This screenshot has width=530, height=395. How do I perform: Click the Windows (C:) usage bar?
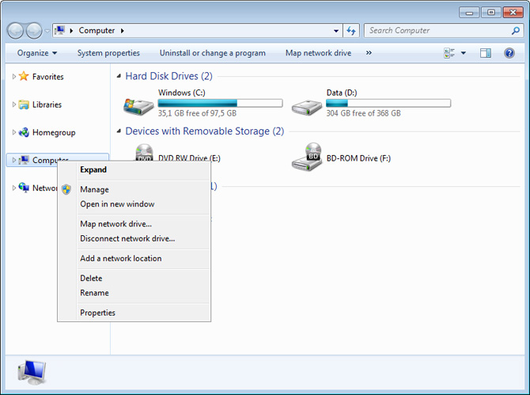click(x=220, y=103)
